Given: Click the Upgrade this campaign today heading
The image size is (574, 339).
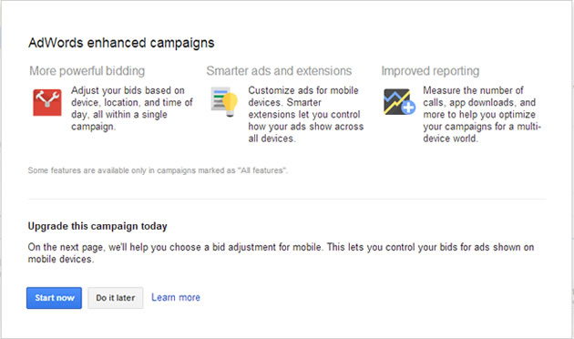Looking at the screenshot, I should point(97,226).
